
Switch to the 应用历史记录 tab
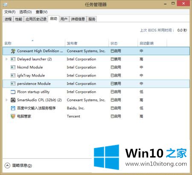point(36,19)
